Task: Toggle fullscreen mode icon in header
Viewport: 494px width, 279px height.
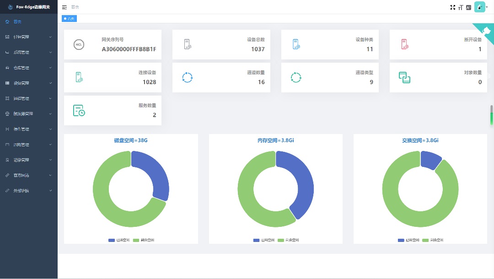Action: [x=453, y=7]
